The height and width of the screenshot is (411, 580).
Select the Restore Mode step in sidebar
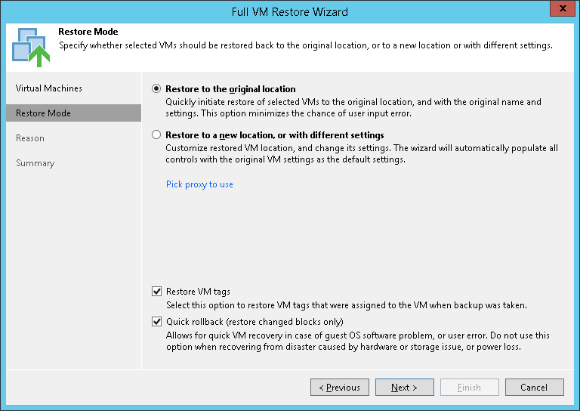coord(44,113)
